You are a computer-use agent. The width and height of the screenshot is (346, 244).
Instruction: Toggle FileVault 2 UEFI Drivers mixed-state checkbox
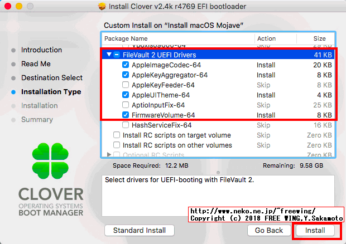tap(117, 55)
